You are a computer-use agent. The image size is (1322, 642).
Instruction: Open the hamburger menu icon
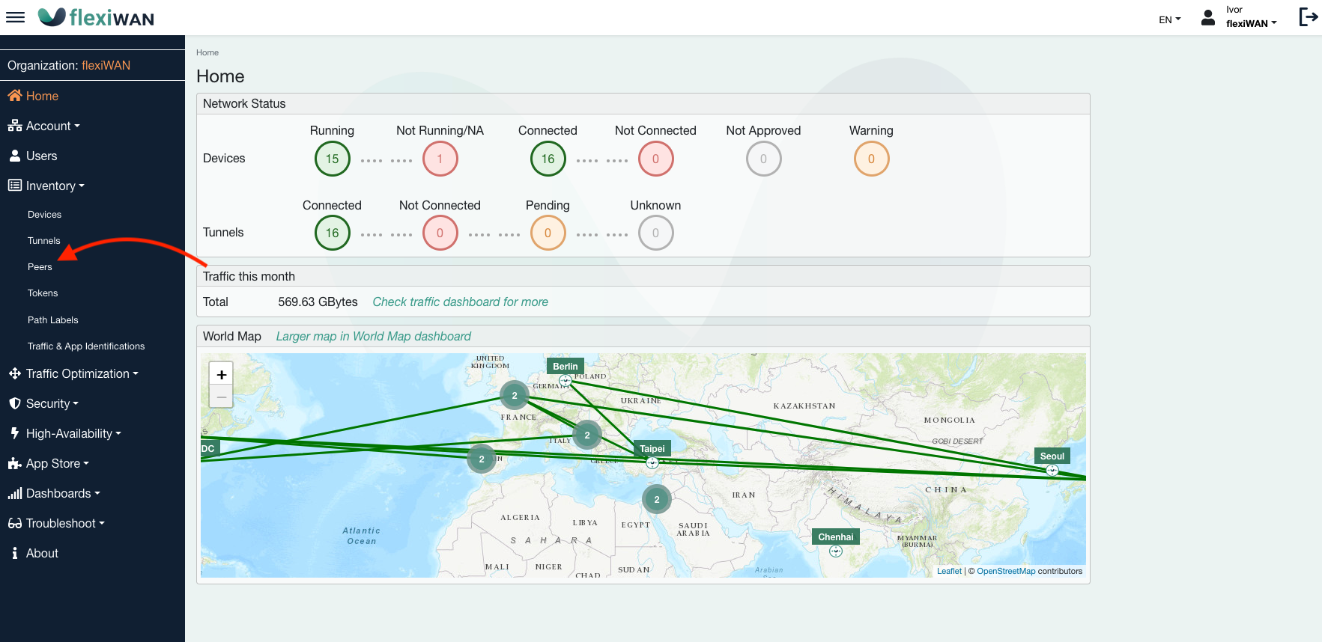tap(15, 17)
